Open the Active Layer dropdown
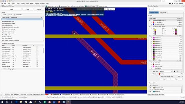 pyautogui.click(x=170, y=74)
